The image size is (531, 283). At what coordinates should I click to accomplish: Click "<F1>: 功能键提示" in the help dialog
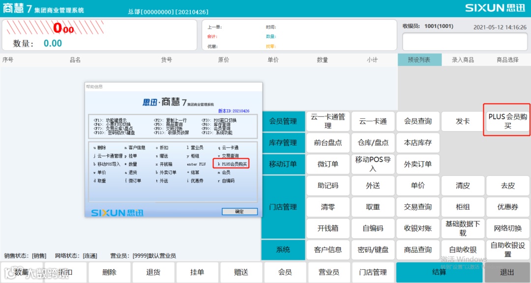(x=110, y=120)
